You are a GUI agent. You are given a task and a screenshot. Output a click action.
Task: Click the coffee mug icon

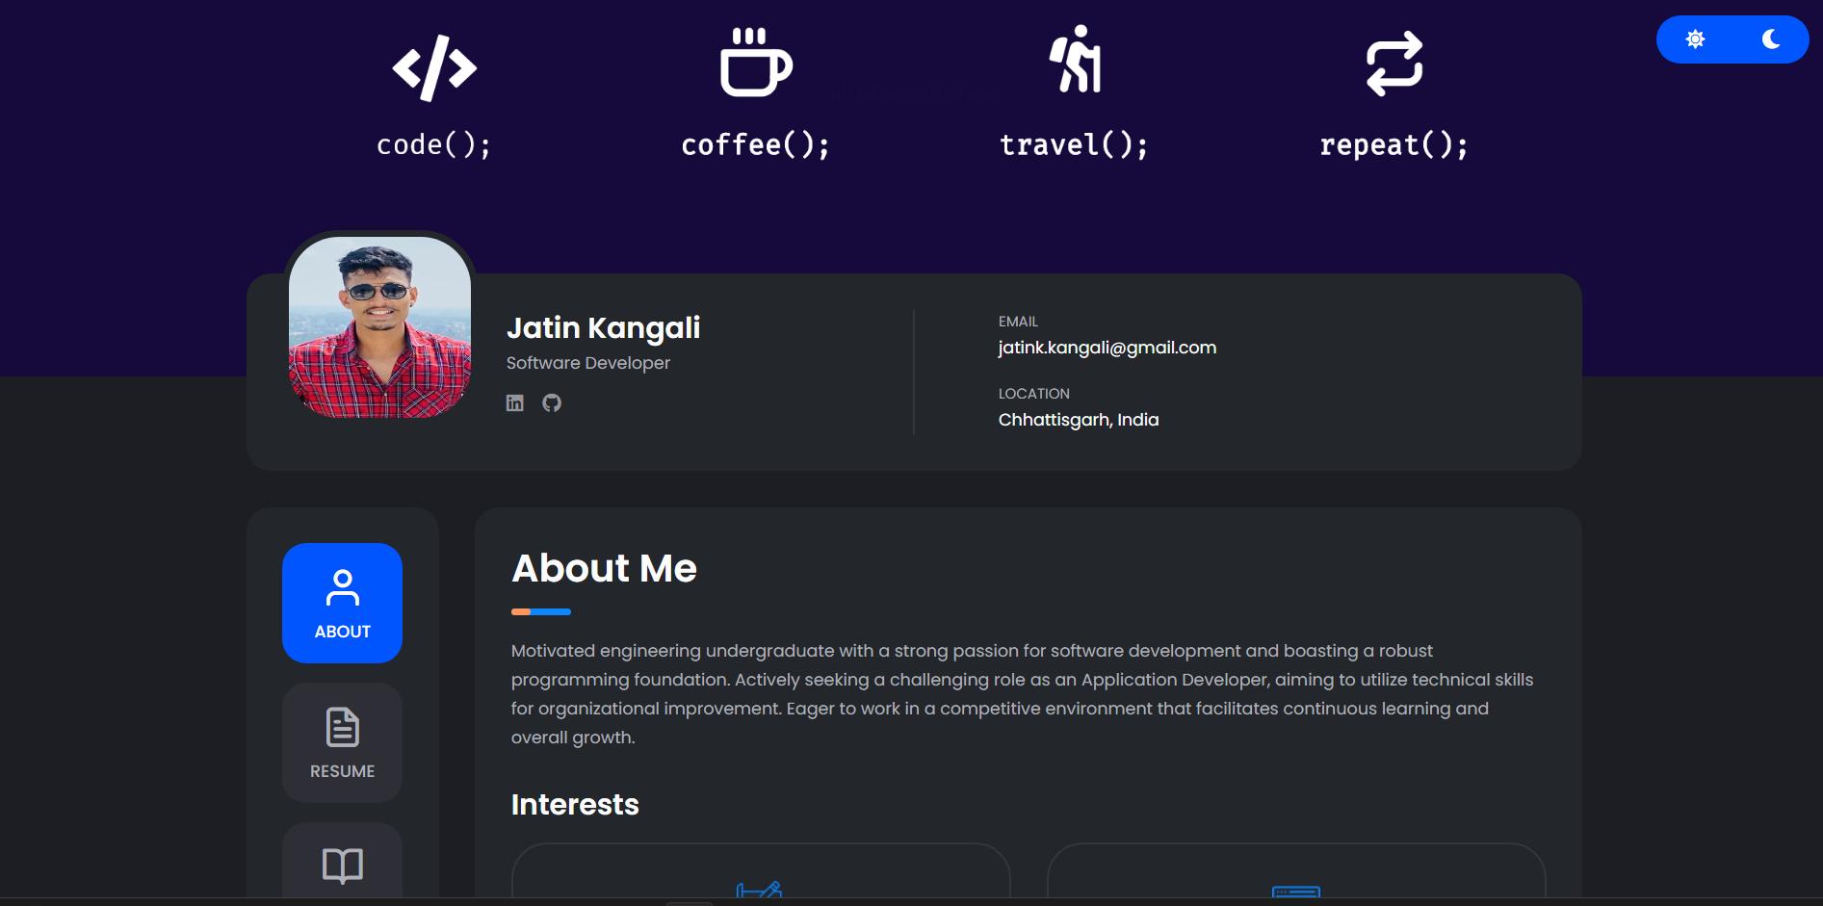pyautogui.click(x=756, y=63)
